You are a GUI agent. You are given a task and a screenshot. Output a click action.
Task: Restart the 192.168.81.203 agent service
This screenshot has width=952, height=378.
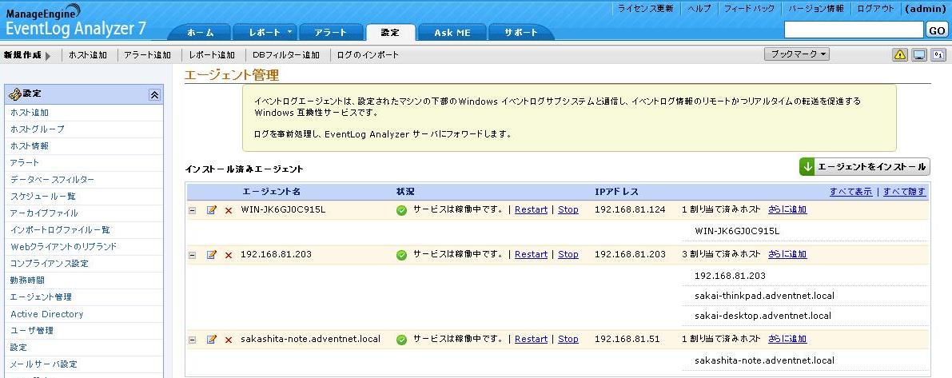coord(531,254)
